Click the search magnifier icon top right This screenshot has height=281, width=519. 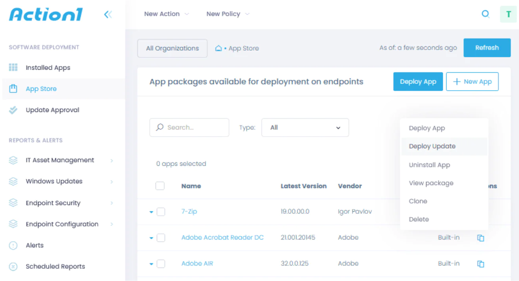486,14
